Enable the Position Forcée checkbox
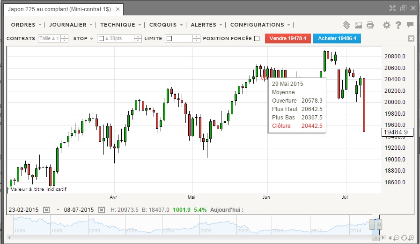Viewport: 420px width, 244px height. 257,39
